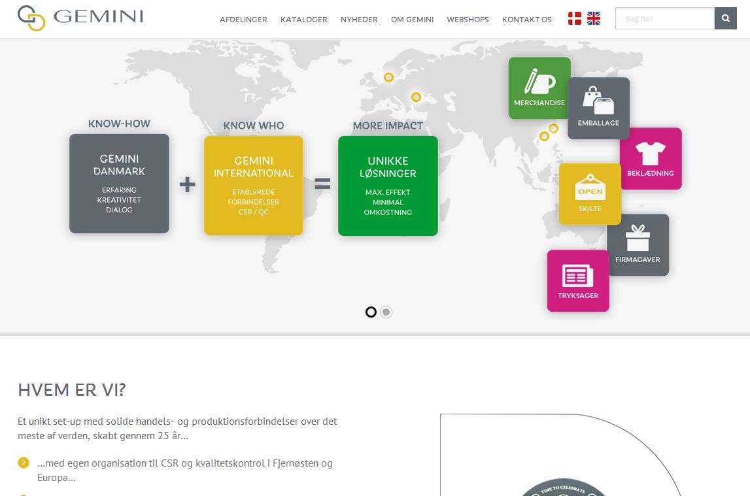The image size is (750, 496).
Task: Click yellow arrow bullet beside CSR text
Action: 24,463
